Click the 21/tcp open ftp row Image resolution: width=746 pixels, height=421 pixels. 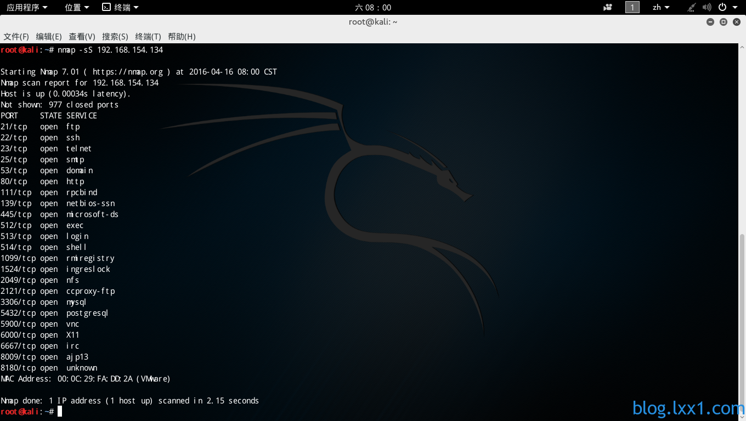(40, 127)
